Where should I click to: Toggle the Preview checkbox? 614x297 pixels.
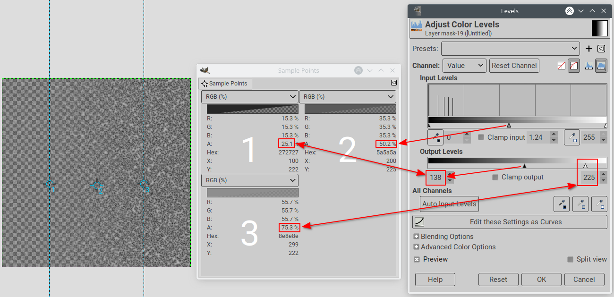tap(417, 259)
